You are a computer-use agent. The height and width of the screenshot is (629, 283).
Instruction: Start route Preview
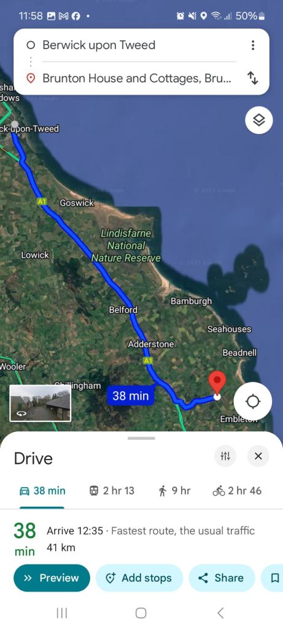coord(52,578)
